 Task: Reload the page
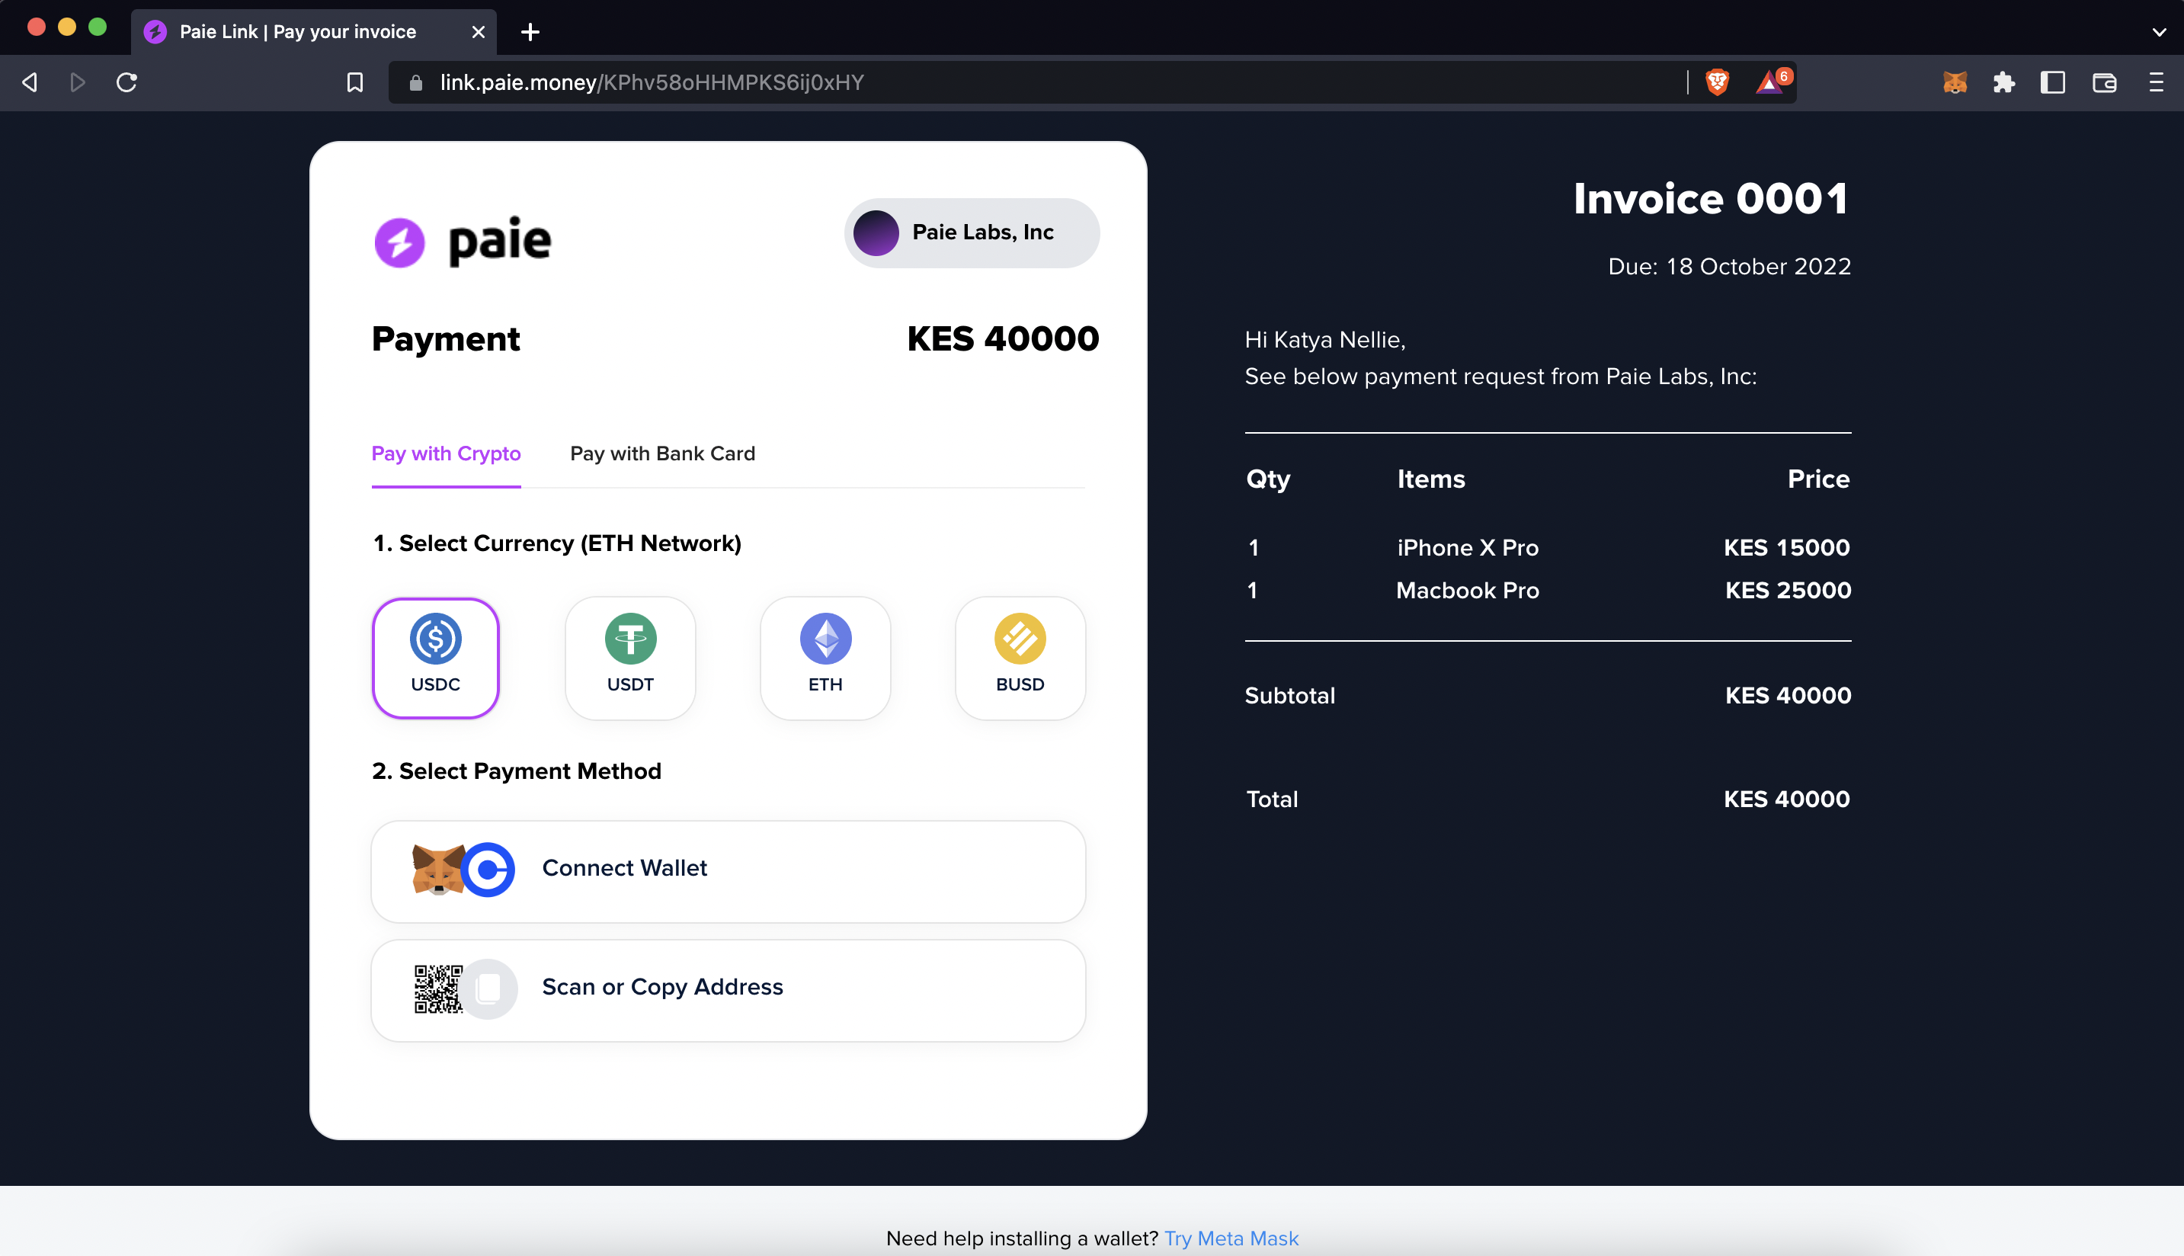tap(126, 82)
